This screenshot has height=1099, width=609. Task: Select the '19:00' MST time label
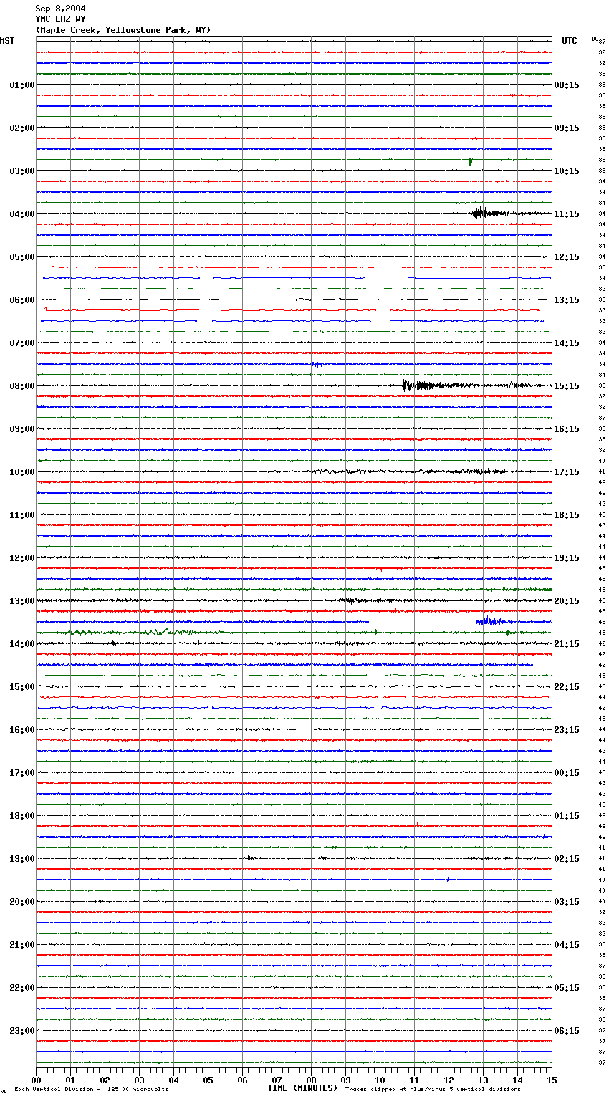click(x=22, y=859)
